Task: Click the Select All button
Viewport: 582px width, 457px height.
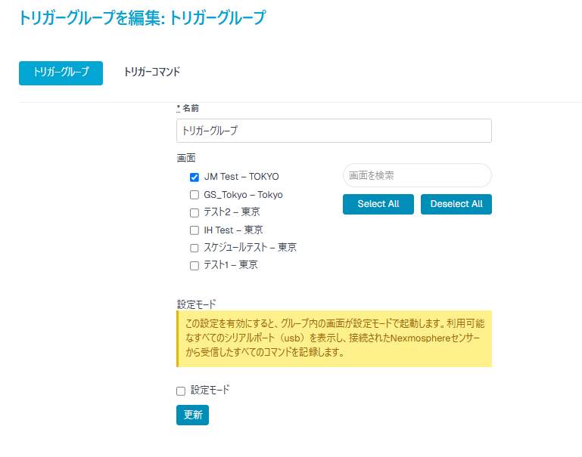Action: click(378, 204)
